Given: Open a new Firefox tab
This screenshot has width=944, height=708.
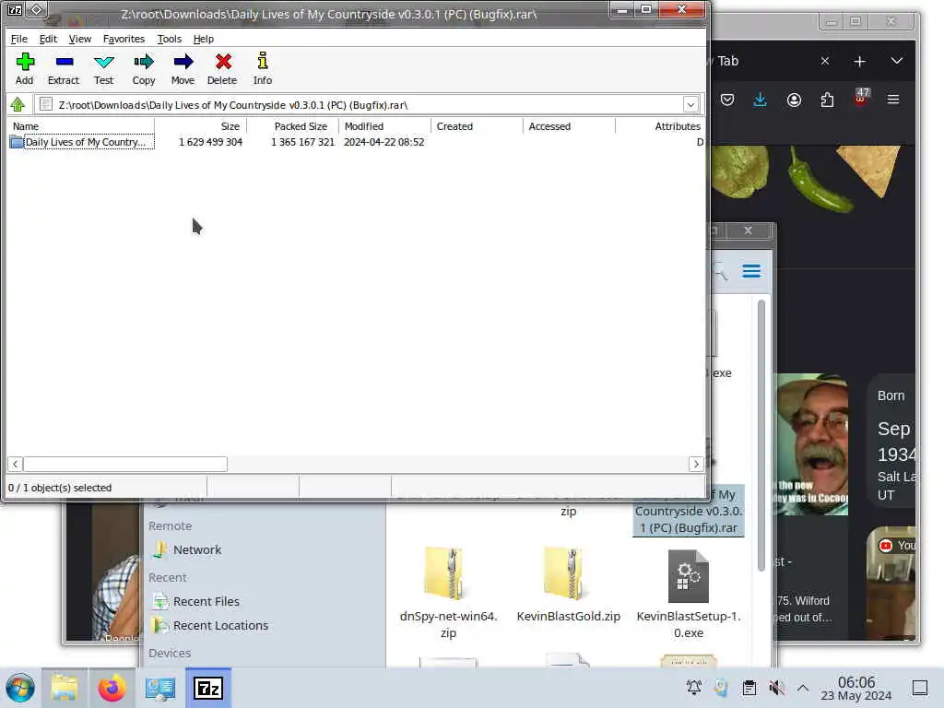Looking at the screenshot, I should 860,61.
